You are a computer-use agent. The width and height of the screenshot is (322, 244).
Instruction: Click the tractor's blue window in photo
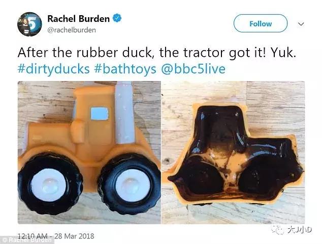coord(100,114)
